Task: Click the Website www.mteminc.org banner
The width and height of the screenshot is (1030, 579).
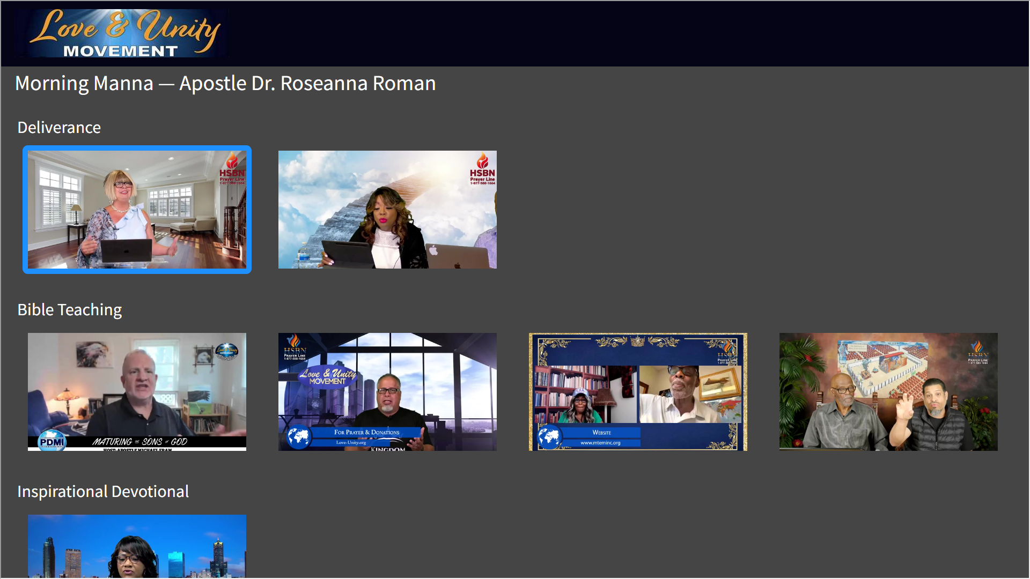Action: tap(601, 437)
